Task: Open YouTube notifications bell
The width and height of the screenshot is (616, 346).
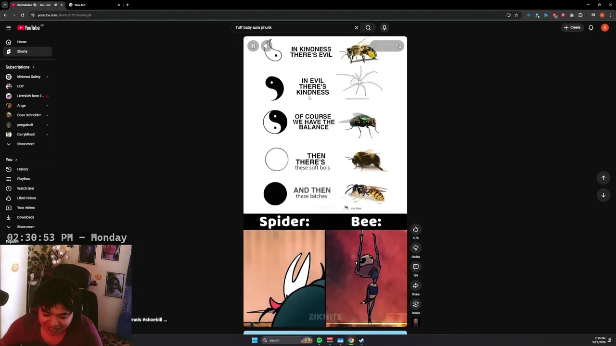Action: coord(591,27)
